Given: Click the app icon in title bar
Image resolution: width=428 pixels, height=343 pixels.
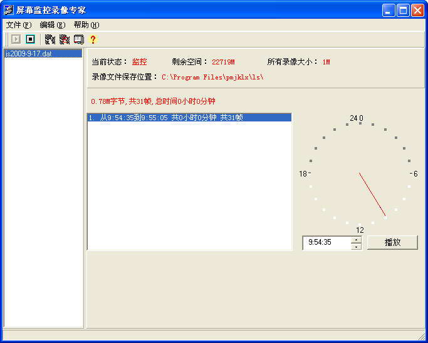Looking at the screenshot, I should [9, 10].
